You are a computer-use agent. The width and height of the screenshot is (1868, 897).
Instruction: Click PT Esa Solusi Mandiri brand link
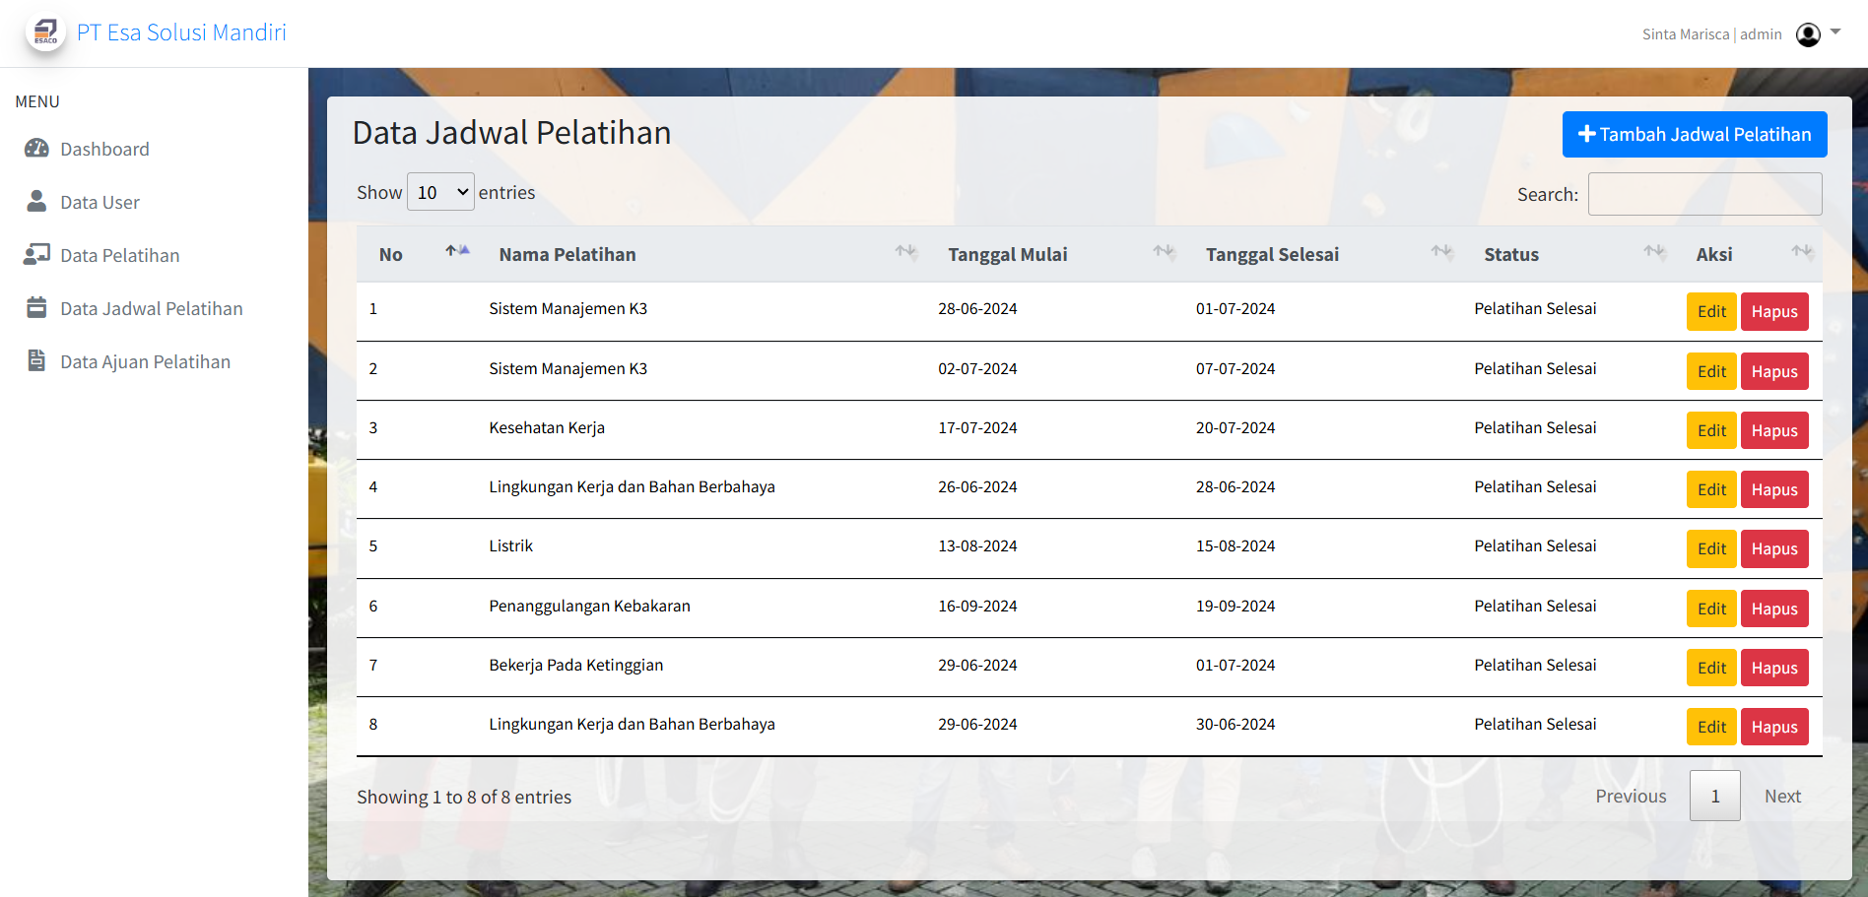point(181,32)
